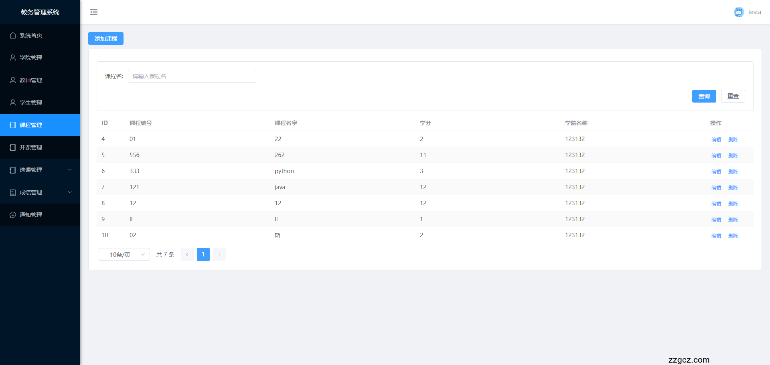Expand the 成绩管理 submenu chevron
The image size is (770, 365).
[70, 192]
